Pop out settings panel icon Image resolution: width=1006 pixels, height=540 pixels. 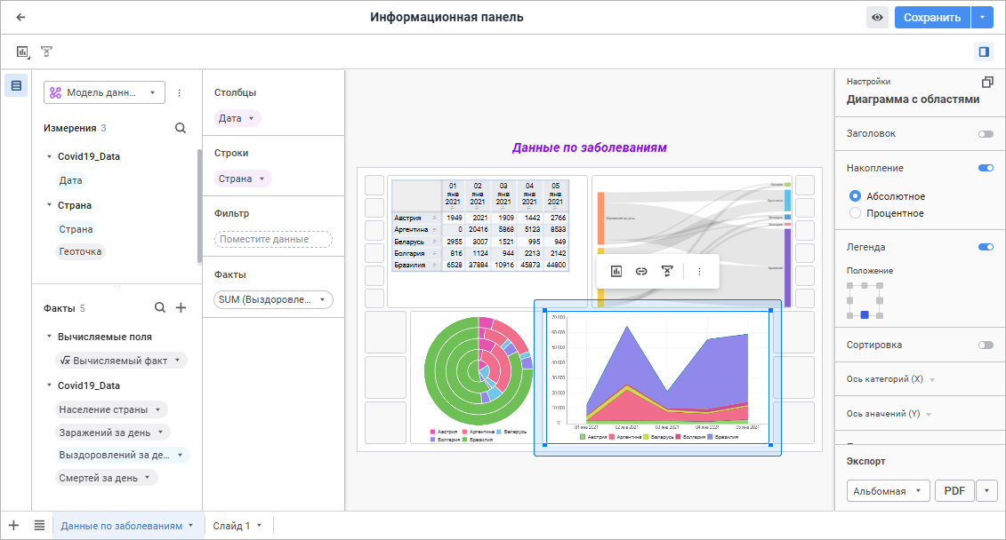coord(987,82)
